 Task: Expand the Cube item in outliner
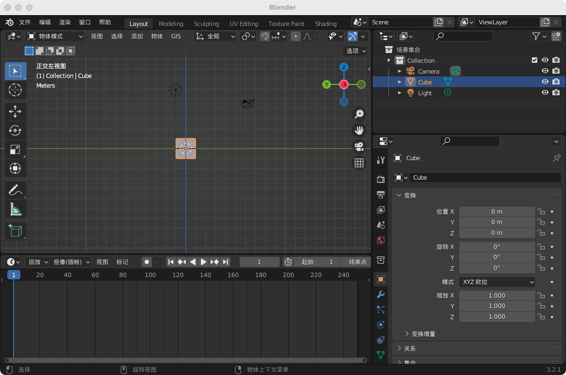tap(400, 82)
